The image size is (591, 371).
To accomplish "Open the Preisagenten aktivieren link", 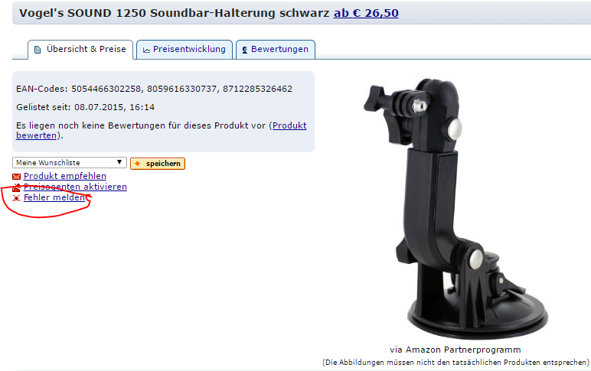I will pyautogui.click(x=75, y=187).
